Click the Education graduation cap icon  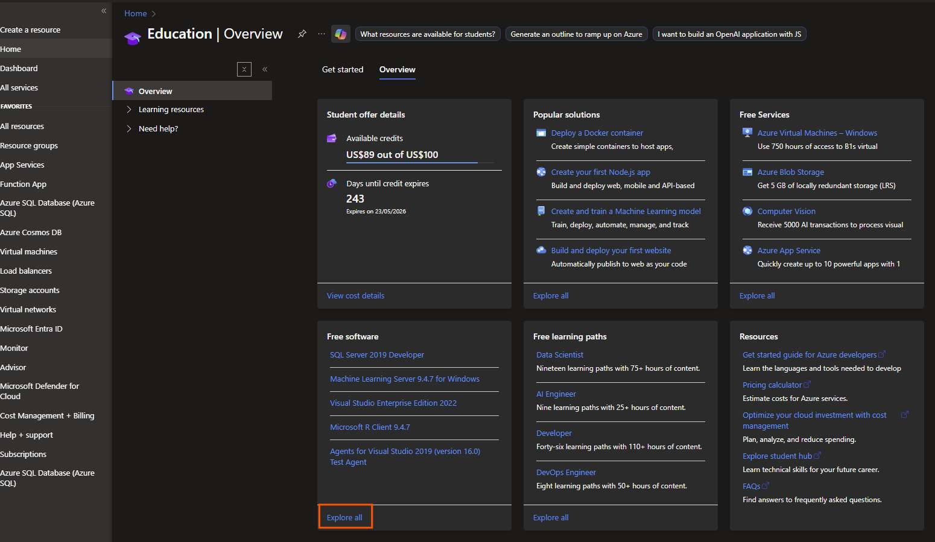click(132, 37)
